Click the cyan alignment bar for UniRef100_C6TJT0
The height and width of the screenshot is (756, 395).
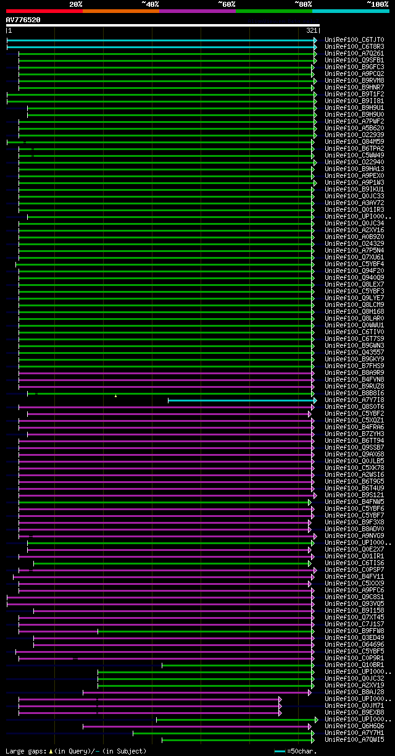(x=162, y=40)
